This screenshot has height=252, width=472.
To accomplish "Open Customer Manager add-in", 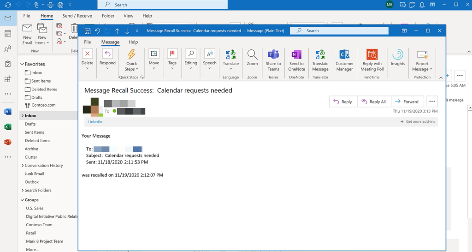I will pos(344,54).
